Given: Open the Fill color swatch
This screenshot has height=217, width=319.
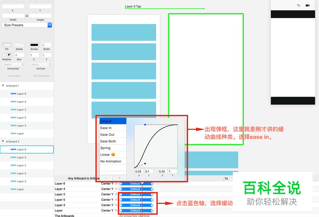Looking at the screenshot, I should pyautogui.click(x=7, y=45).
